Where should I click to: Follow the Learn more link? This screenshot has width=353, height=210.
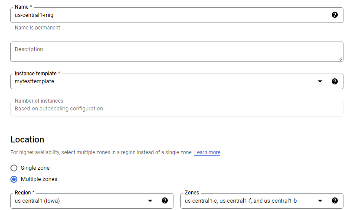207,152
